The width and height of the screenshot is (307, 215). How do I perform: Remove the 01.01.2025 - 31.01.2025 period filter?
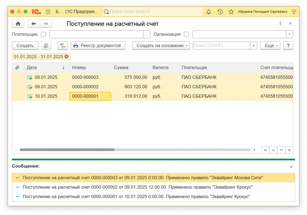click(x=66, y=57)
